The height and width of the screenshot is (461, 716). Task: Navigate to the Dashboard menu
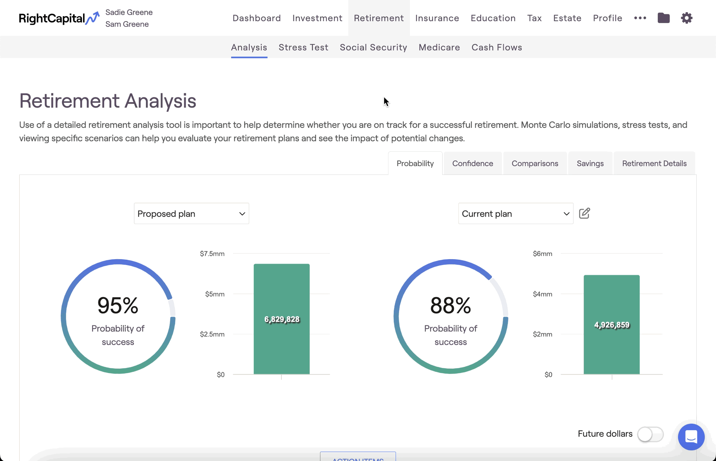click(257, 18)
